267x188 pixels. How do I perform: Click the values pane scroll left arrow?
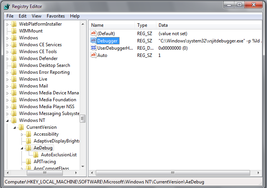[x=92, y=173]
